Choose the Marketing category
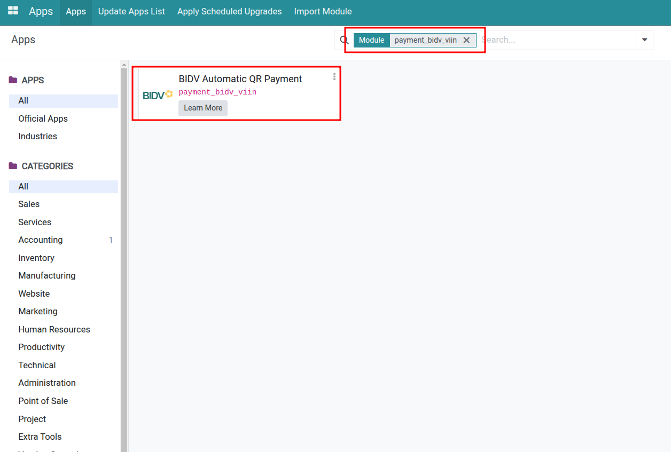The image size is (671, 452). pyautogui.click(x=64, y=311)
